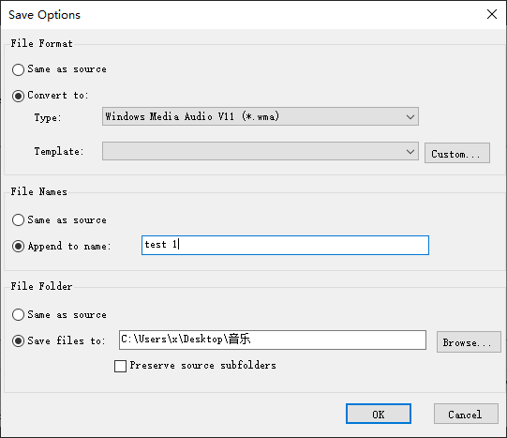Select the Convert to radio button
Viewport: 507px width, 438px height.
18,96
